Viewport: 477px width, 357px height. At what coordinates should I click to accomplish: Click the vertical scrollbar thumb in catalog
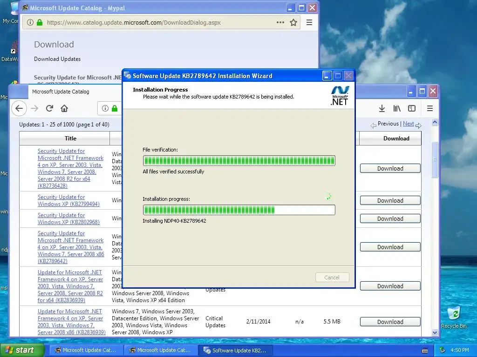point(435,159)
